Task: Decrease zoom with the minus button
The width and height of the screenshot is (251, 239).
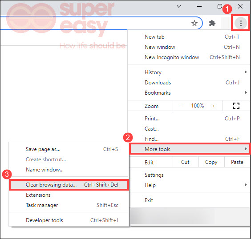Action: [181, 106]
